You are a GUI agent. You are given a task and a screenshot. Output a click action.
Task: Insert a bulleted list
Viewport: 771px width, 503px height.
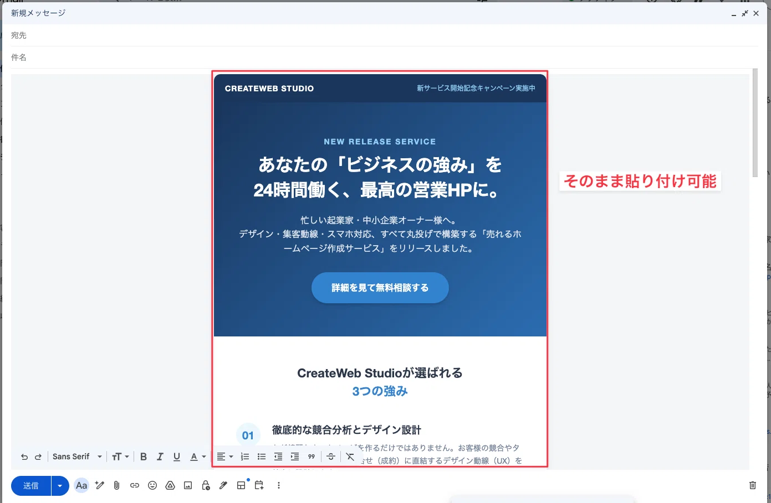click(262, 457)
